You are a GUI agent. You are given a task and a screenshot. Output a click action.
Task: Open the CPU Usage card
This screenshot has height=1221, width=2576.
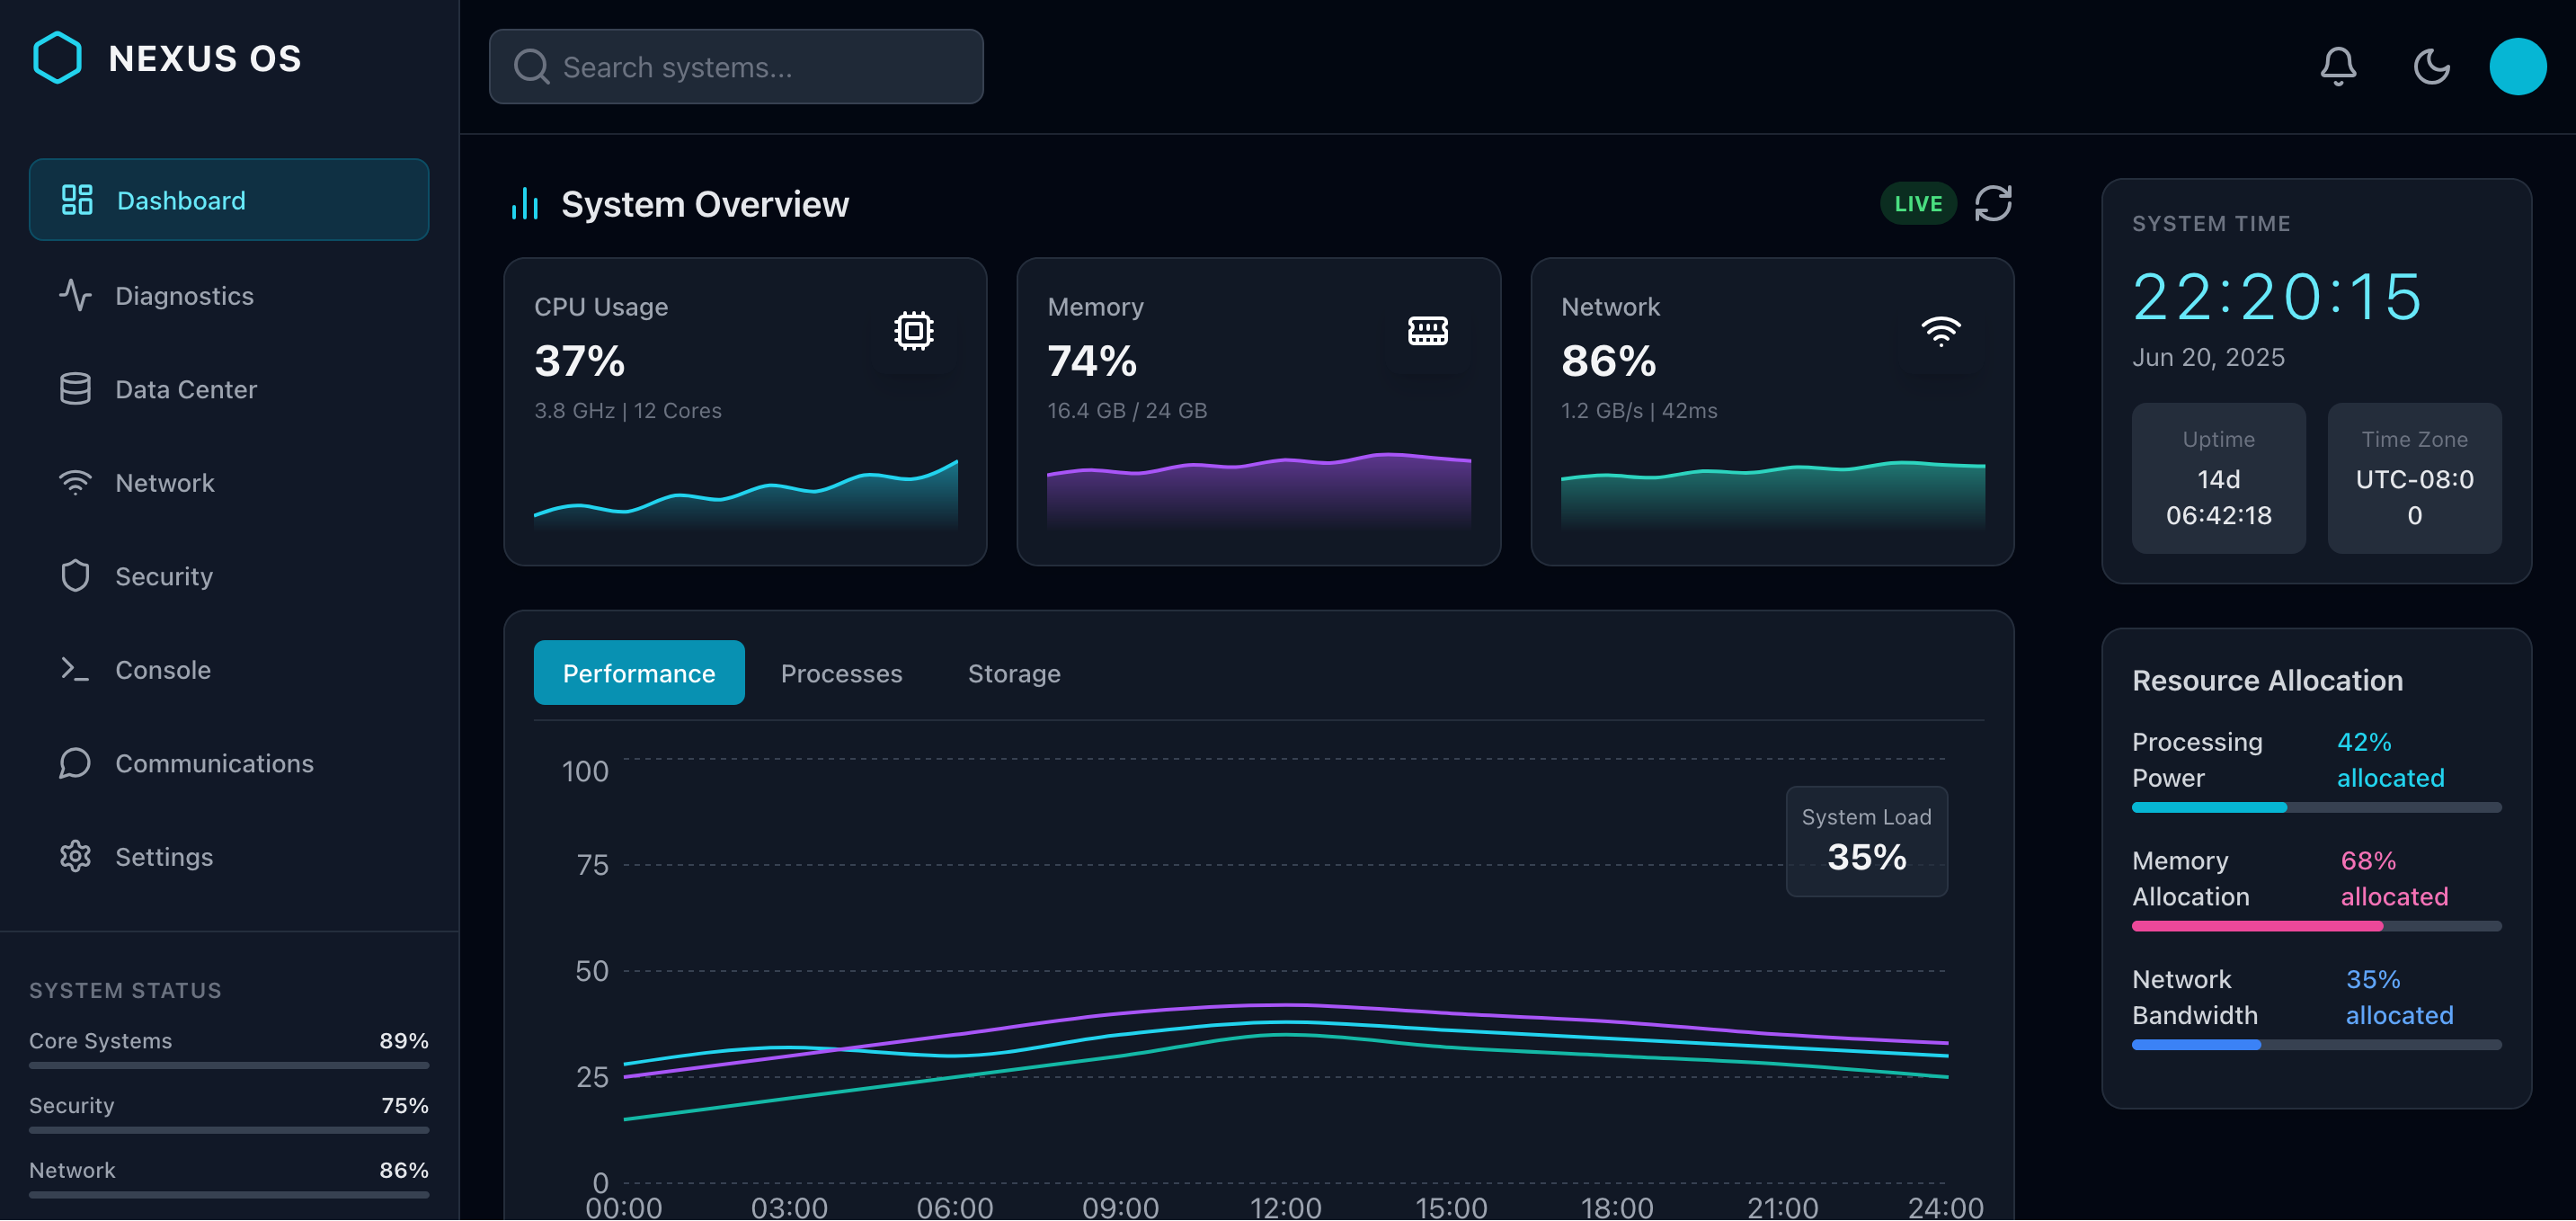[x=745, y=412]
